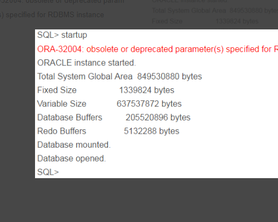278x222 pixels.
Task: Click the red ORA-32004 error message
Action: pos(157,49)
